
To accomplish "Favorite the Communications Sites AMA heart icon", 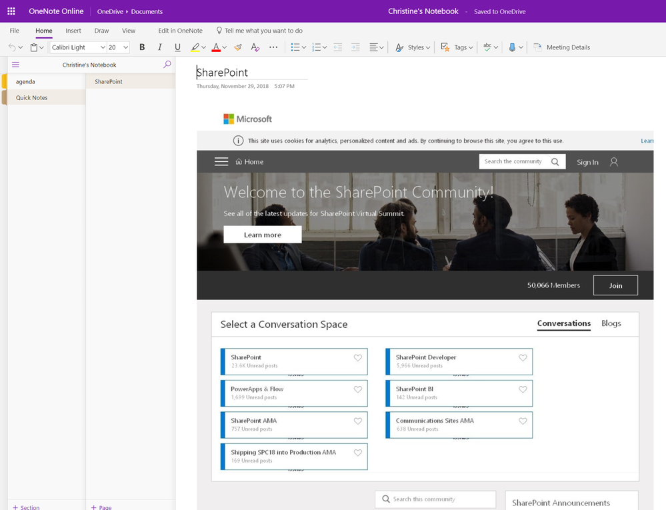I will [523, 421].
